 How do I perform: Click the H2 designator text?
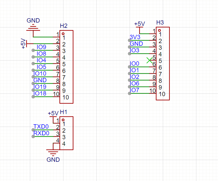(64, 26)
